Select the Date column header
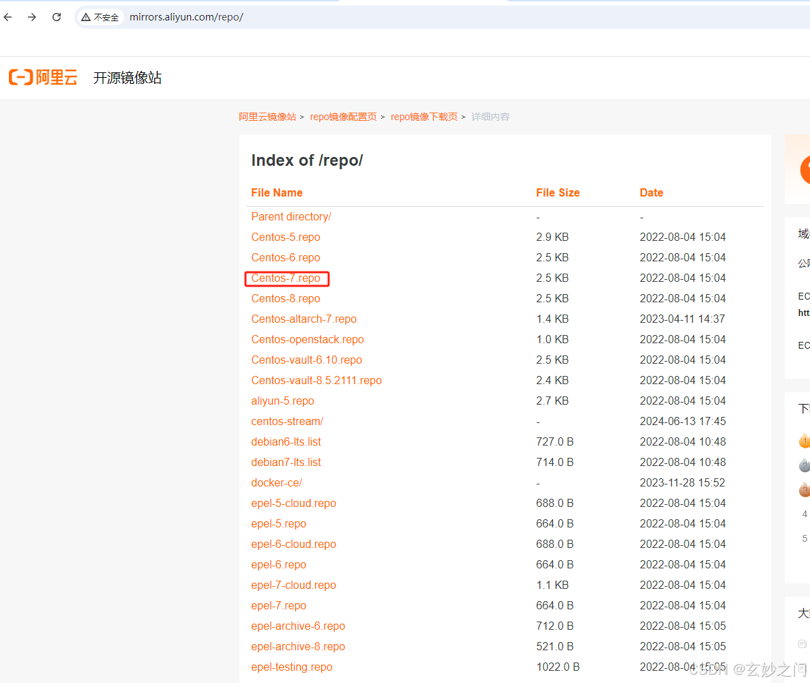This screenshot has width=810, height=683. pyautogui.click(x=651, y=193)
